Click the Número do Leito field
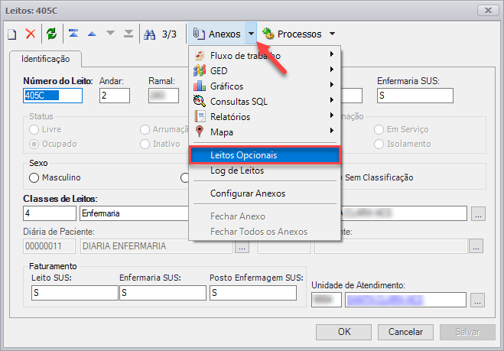The width and height of the screenshot is (504, 351). (53, 96)
